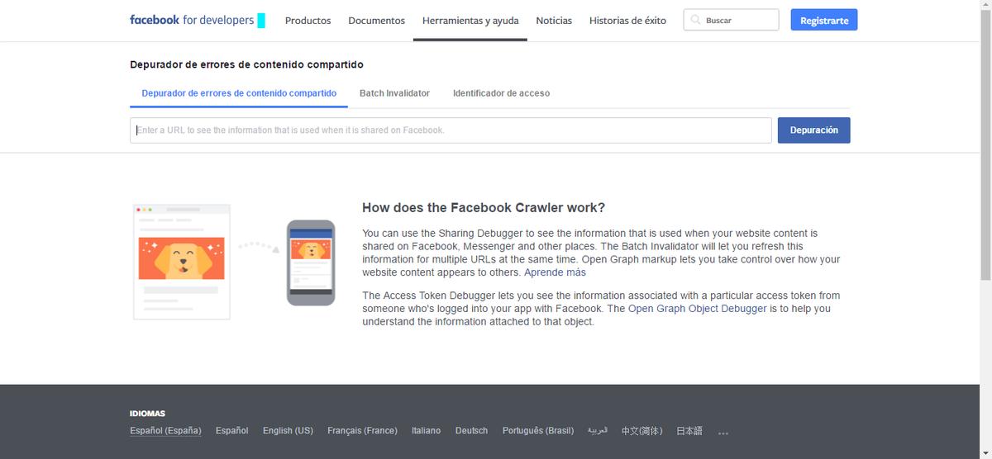Screen dimensions: 992x459
Task: Go to the Noticias page
Action: tap(554, 21)
